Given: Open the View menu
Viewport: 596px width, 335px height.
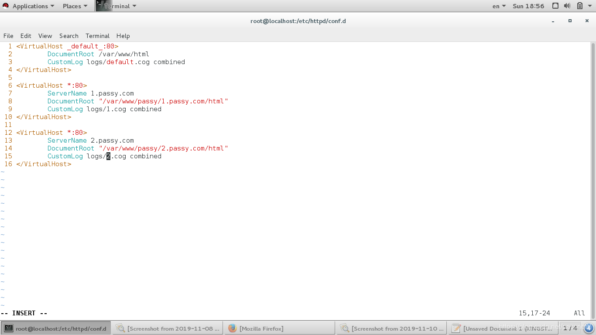Looking at the screenshot, I should pos(45,36).
